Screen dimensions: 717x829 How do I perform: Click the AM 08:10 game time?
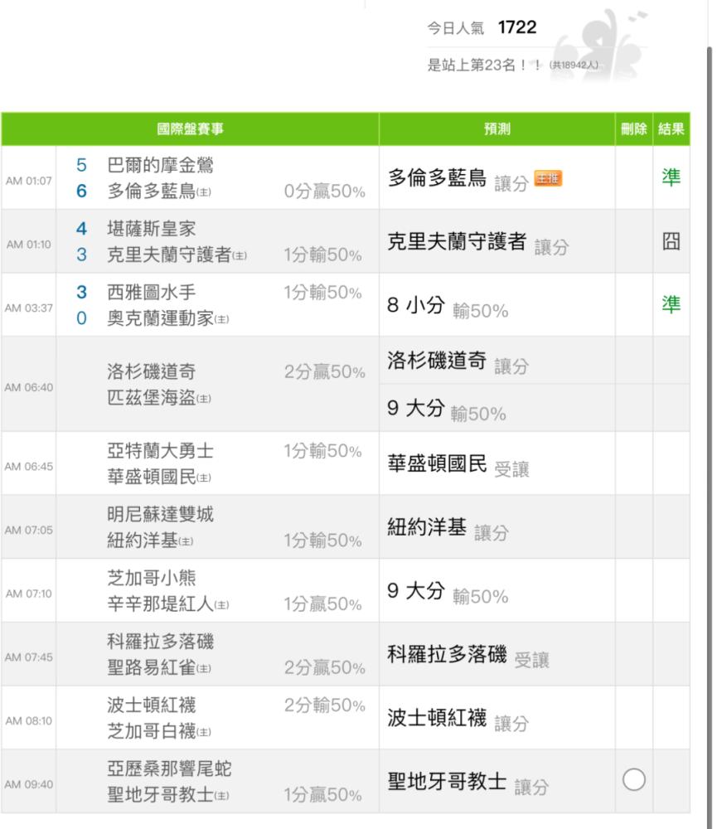[28, 720]
